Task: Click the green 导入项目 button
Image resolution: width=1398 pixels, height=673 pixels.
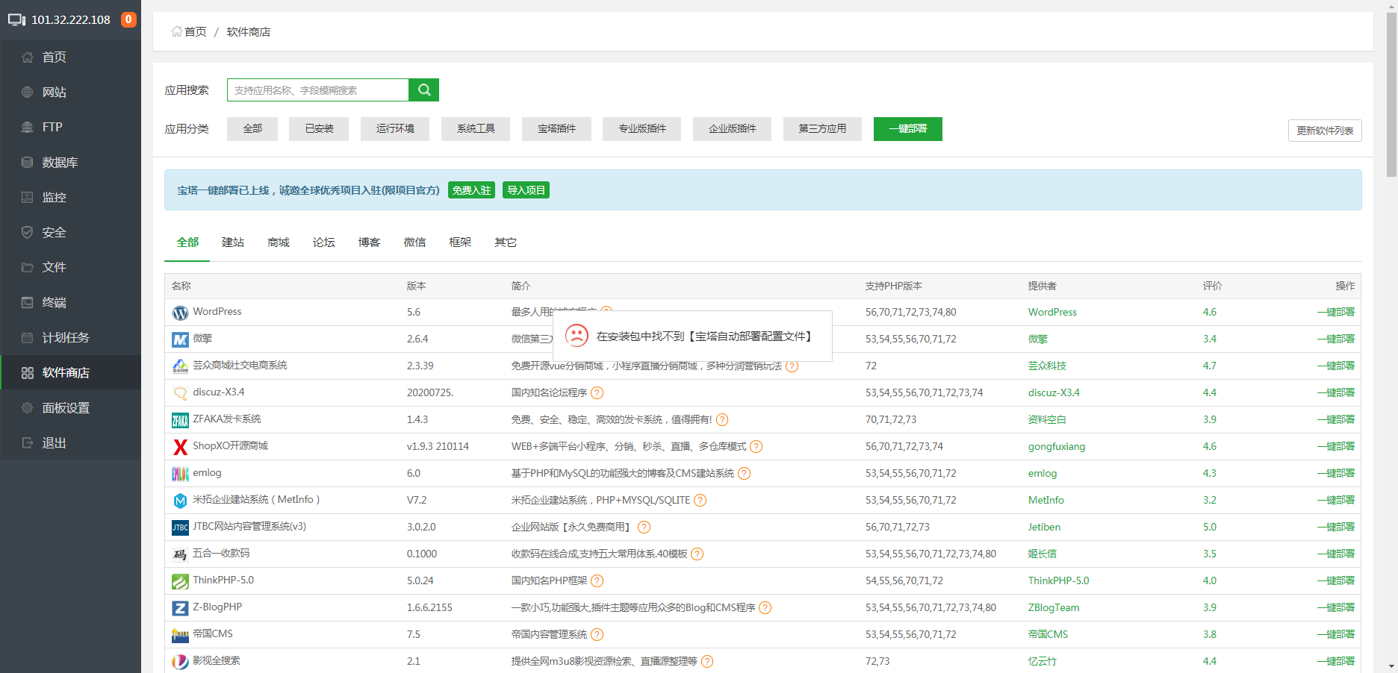Action: coord(526,190)
